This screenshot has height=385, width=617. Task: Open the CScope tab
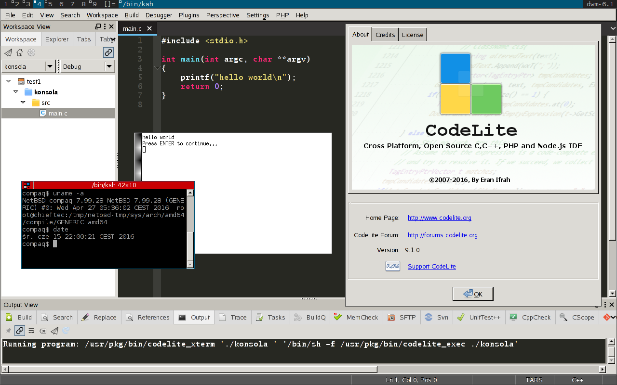point(577,317)
